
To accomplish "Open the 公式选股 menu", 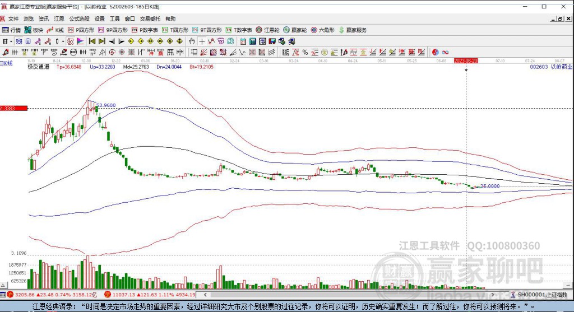I will click(x=80, y=18).
